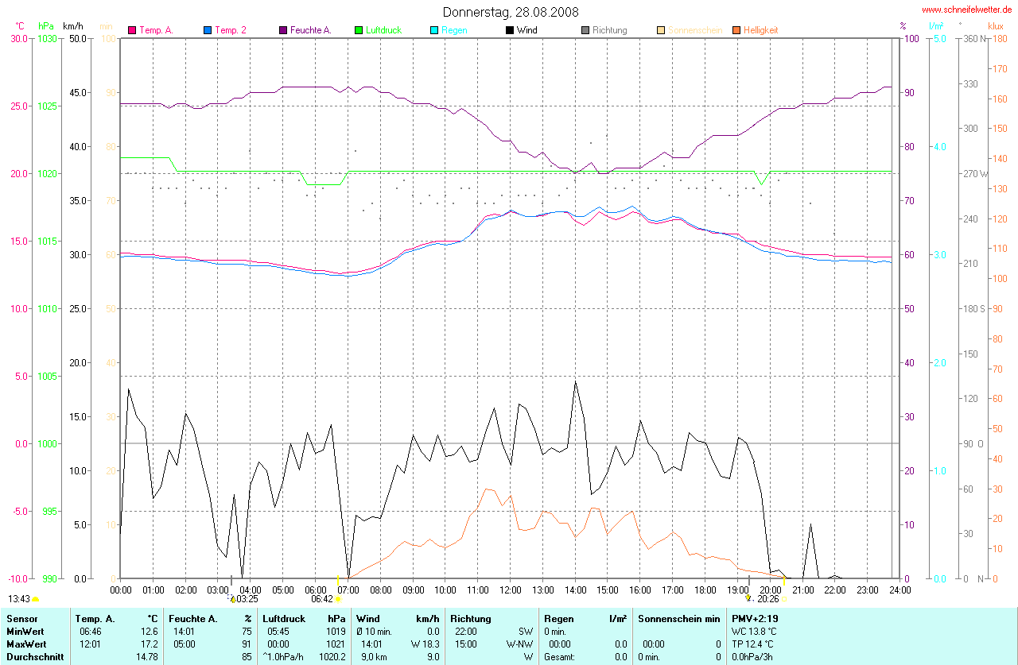Click the WC 13.8 °C value
This screenshot has height=665, width=1018.
point(754,631)
